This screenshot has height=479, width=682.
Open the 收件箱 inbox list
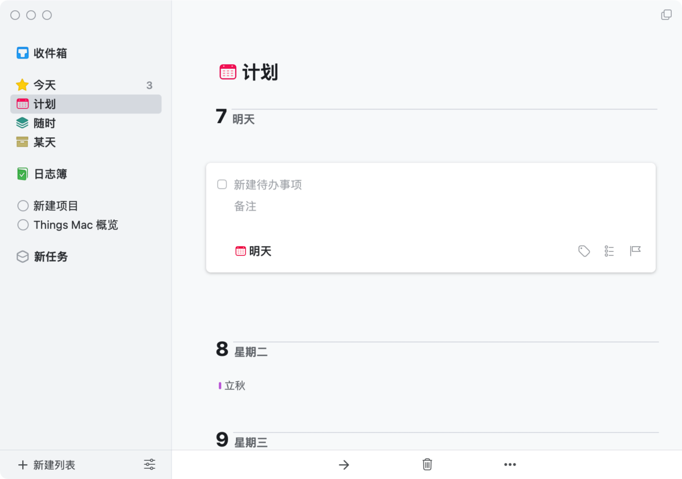86,53
